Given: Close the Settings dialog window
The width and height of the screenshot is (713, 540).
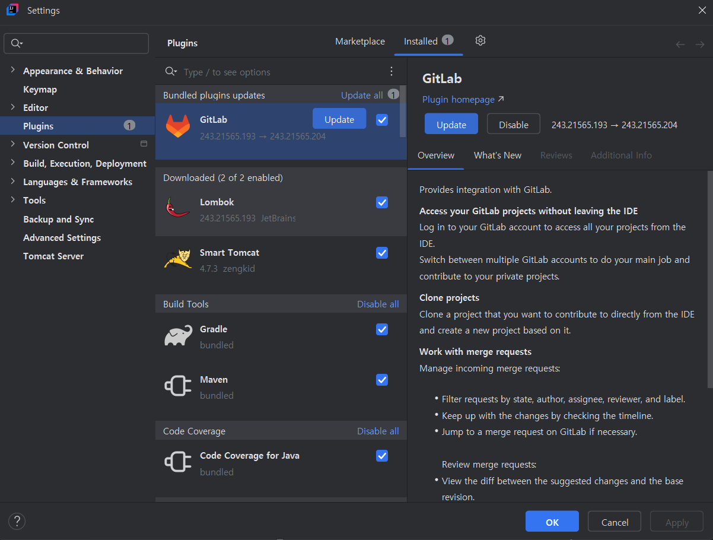Looking at the screenshot, I should pos(702,9).
